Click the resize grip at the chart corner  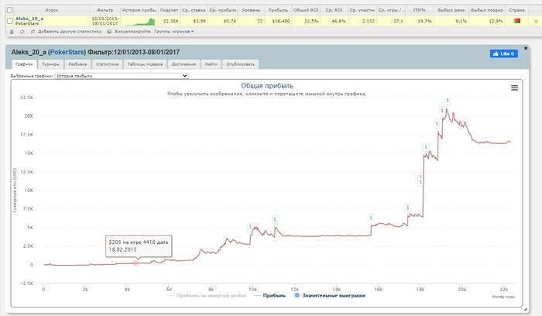click(526, 309)
